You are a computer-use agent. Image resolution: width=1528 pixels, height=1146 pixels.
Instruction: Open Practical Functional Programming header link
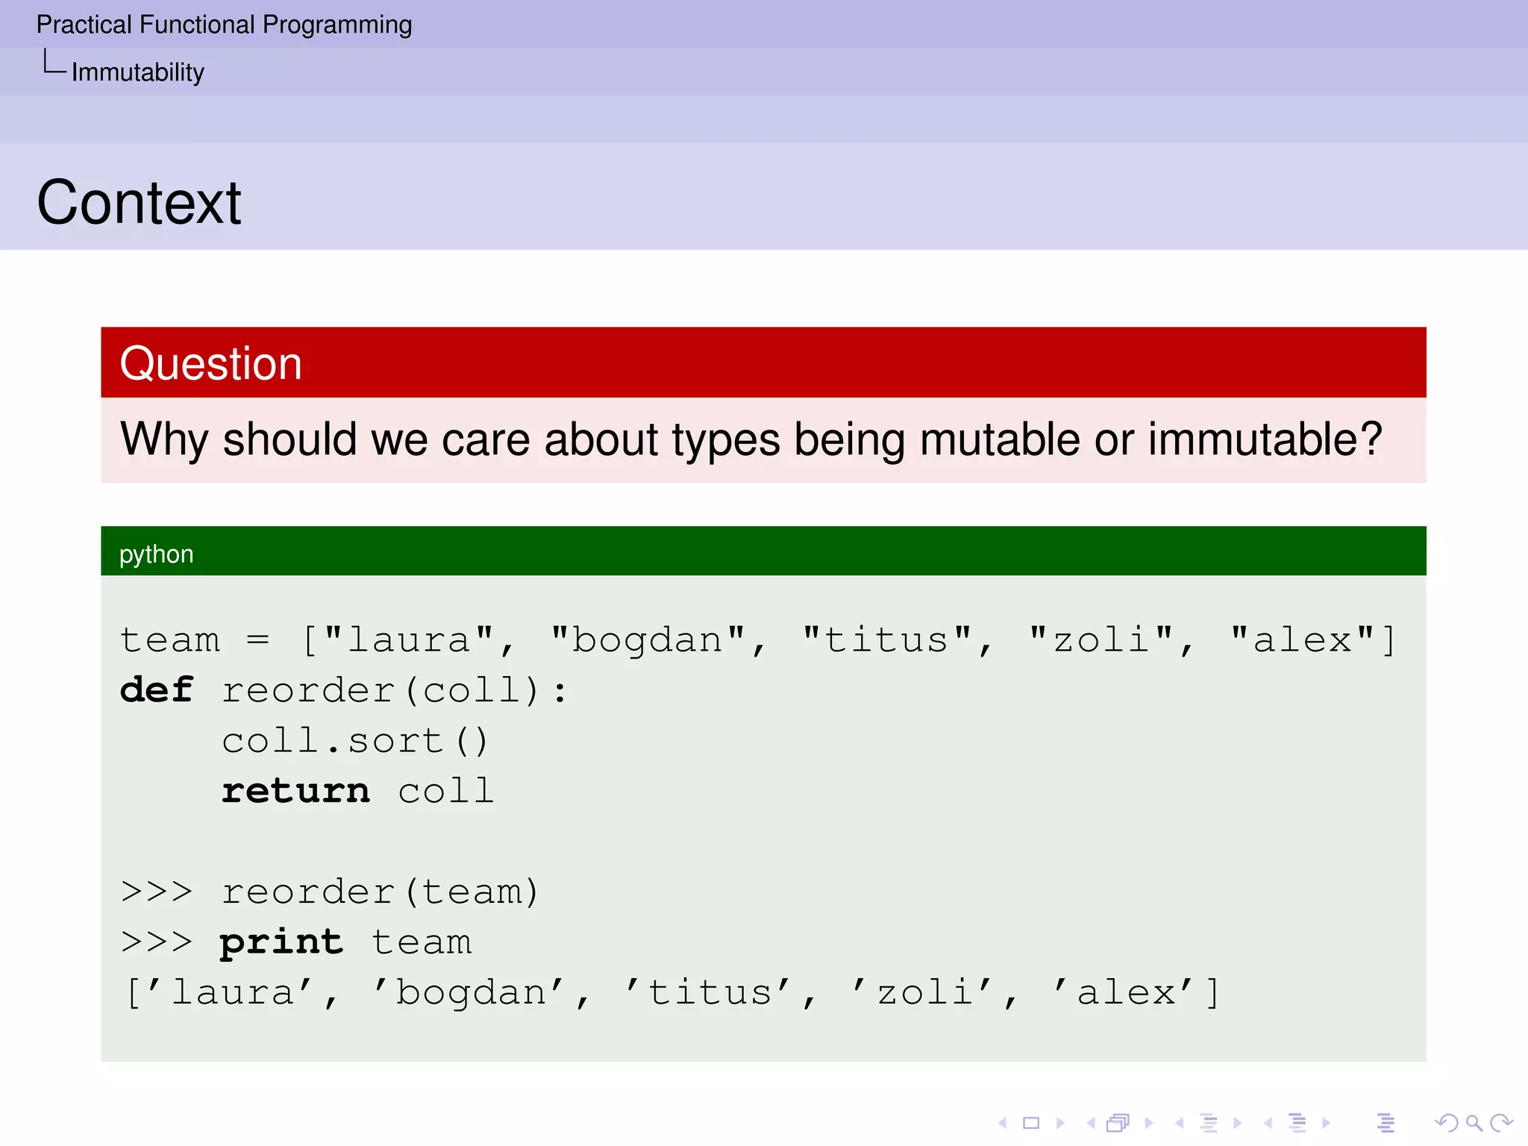224,25
